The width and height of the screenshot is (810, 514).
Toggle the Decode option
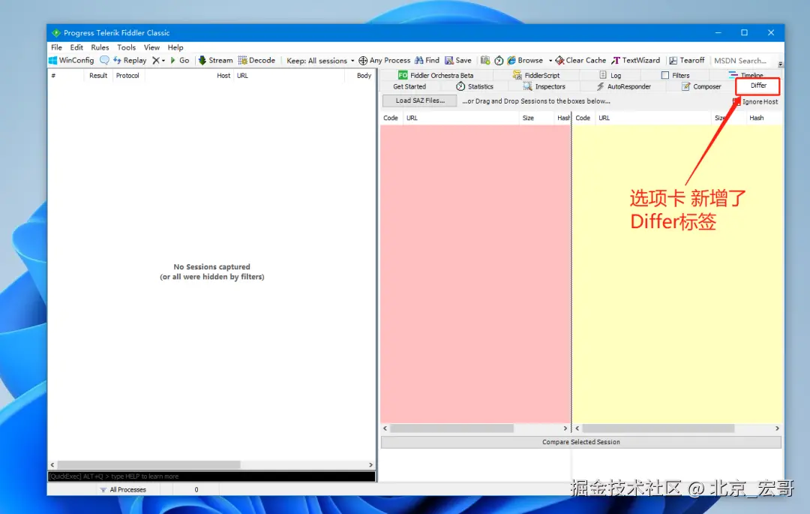(256, 61)
